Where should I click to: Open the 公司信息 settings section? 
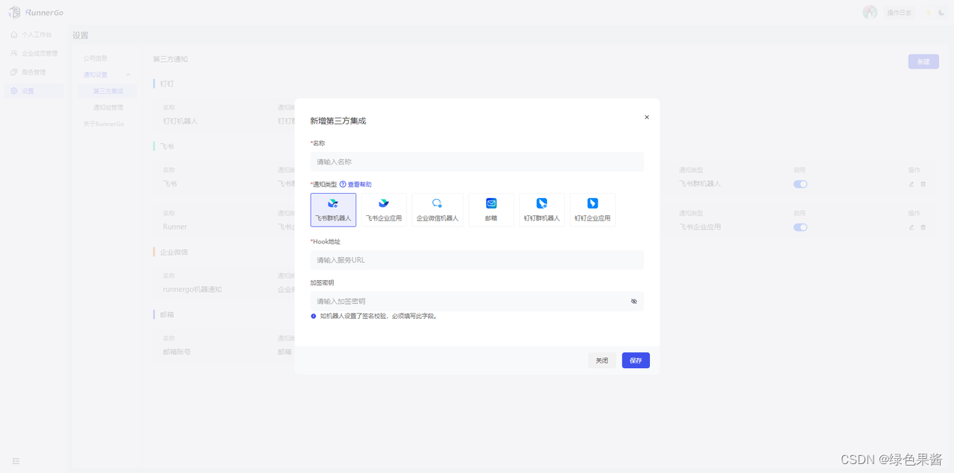click(95, 58)
